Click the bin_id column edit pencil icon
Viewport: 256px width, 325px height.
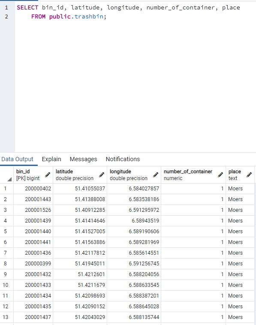tap(48, 175)
